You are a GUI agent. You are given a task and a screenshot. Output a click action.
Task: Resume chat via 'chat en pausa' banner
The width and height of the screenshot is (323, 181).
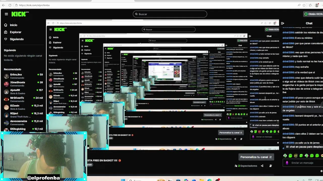304,147
